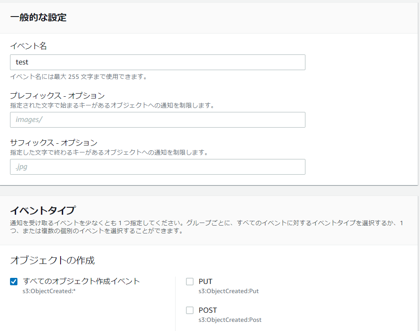420x331 pixels.
Task: Uncheck すべてのオブジェクト作成イベント checkbox
Action: coord(14,281)
